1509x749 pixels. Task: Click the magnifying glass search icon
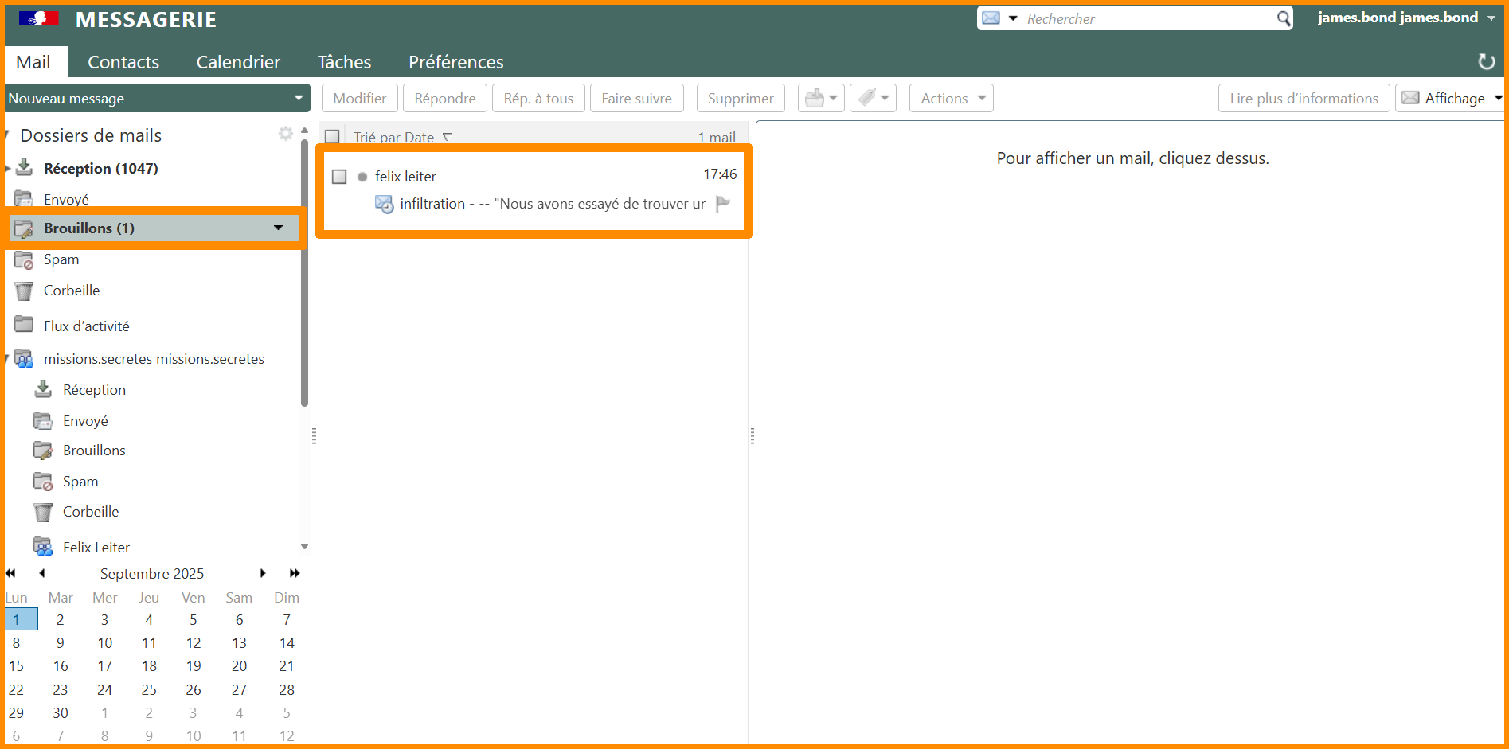[1283, 18]
